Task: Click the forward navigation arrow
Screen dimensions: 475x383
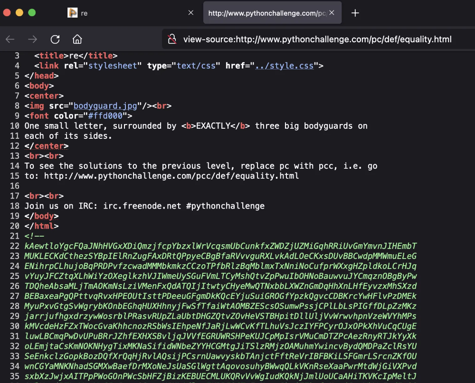Action: (x=31, y=39)
